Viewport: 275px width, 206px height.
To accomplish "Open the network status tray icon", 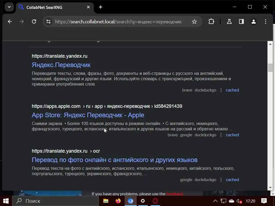I will pos(223,201).
